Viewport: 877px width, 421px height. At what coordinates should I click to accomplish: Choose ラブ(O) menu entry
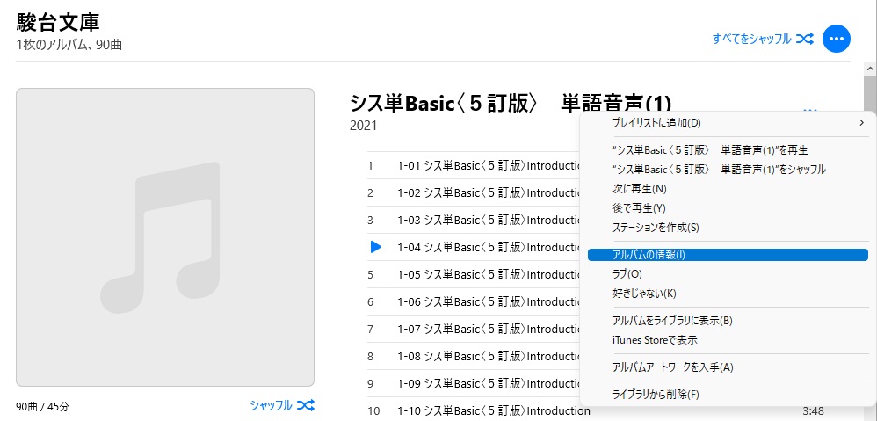coord(728,274)
